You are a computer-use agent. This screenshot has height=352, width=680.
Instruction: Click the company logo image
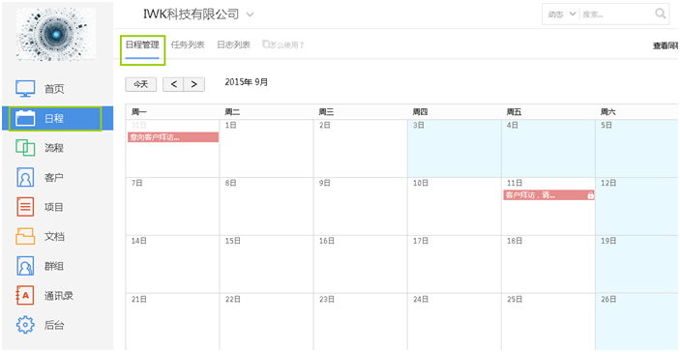56,34
